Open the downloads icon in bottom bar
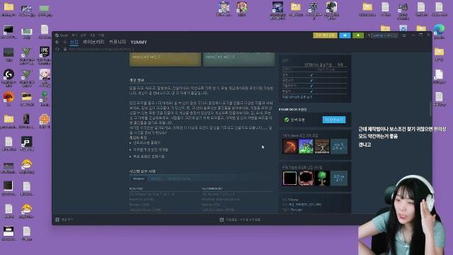This screenshot has width=453, height=255. pyautogui.click(x=222, y=220)
